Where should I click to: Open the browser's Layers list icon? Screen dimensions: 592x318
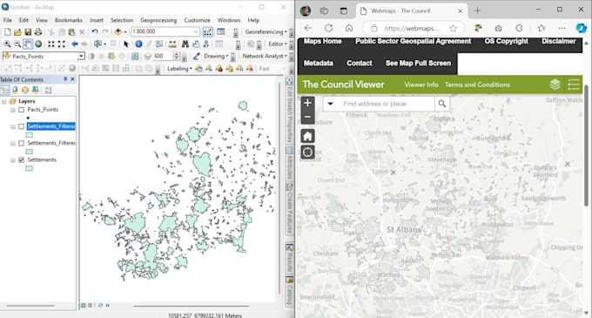click(x=555, y=85)
